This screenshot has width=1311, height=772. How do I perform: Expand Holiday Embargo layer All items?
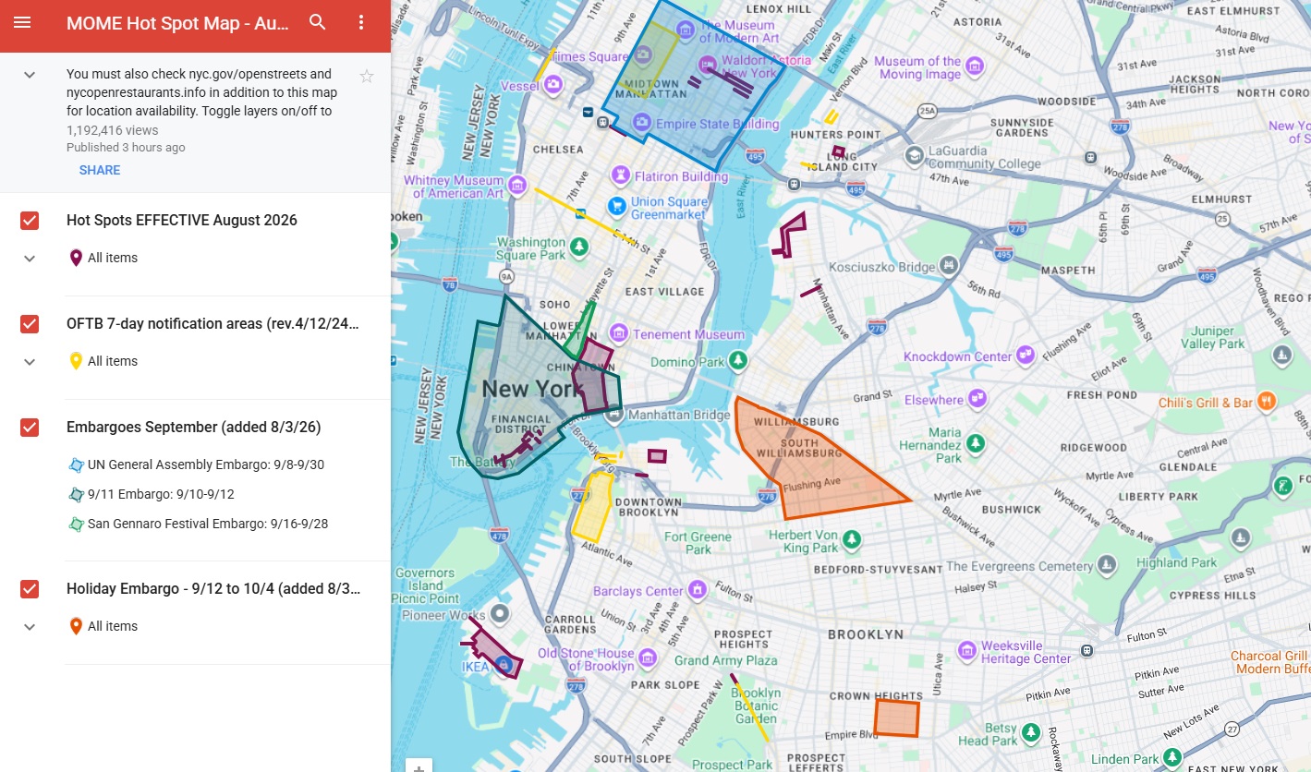30,627
